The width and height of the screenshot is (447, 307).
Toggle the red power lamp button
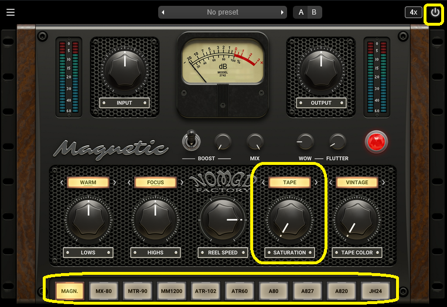coord(376,142)
